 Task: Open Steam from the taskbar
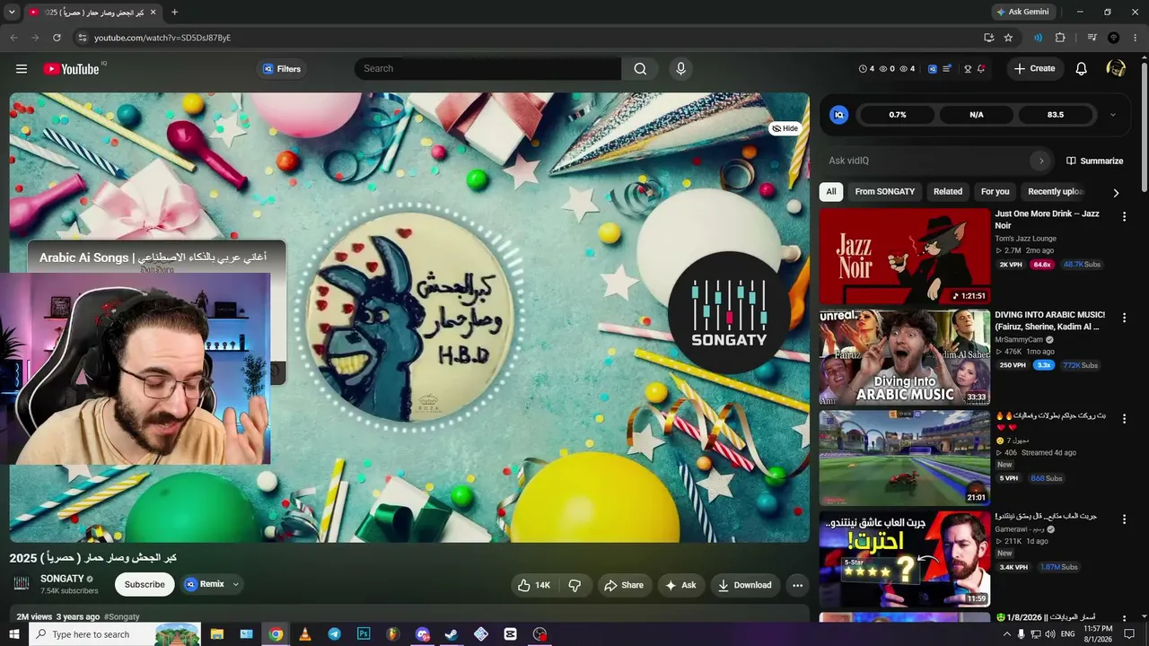452,634
